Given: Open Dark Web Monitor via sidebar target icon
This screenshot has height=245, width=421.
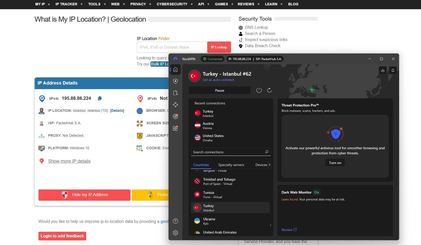Looking at the screenshot, I should (175, 116).
